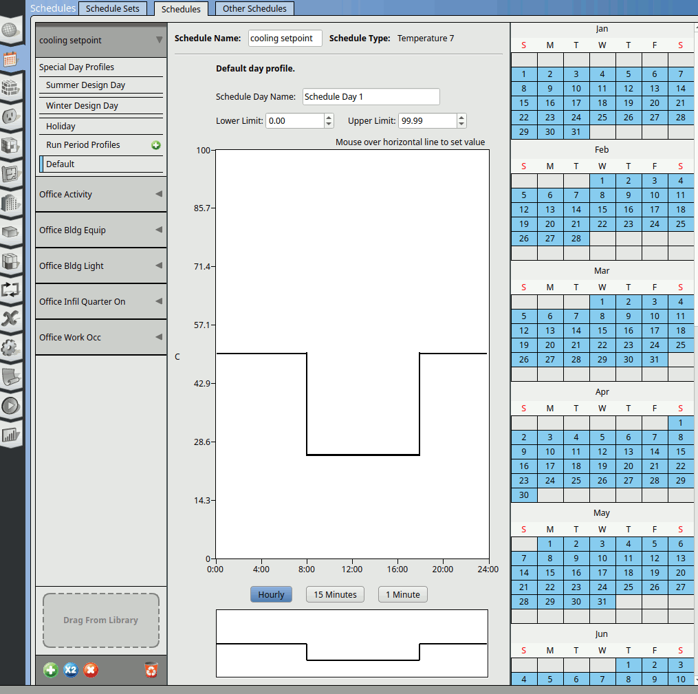Switch to 15 Minutes resolution
This screenshot has width=698, height=694.
pyautogui.click(x=335, y=594)
